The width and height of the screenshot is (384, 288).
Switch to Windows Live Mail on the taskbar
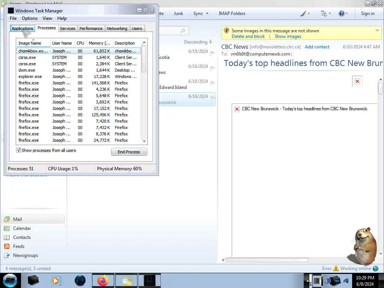(126, 280)
